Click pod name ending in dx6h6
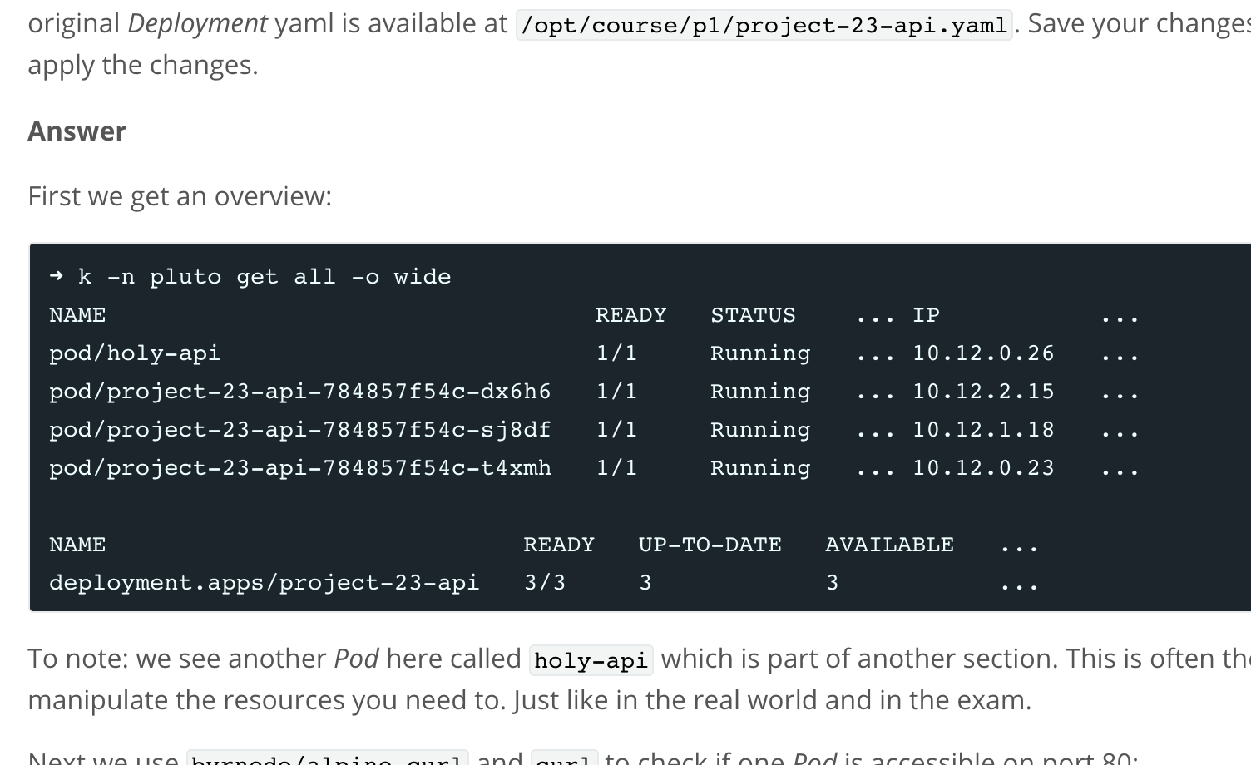Screen dimensions: 1251x765 [300, 392]
